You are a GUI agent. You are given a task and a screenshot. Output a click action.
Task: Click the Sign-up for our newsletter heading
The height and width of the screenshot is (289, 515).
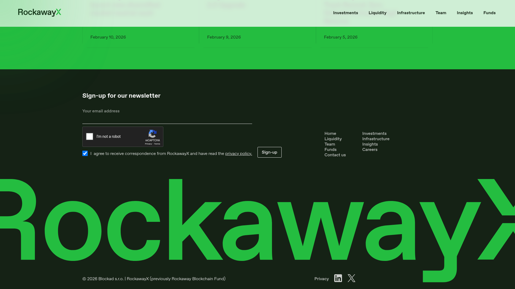click(121, 96)
